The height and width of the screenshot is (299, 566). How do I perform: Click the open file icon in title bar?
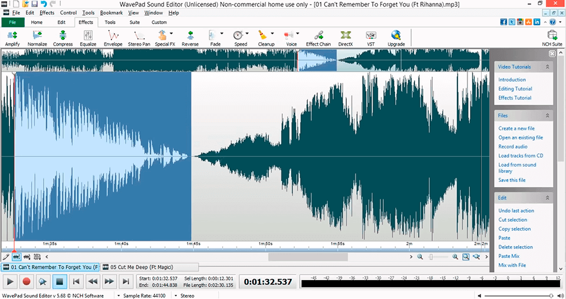click(25, 4)
